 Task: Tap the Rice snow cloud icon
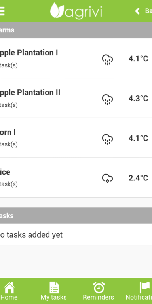tap(107, 179)
